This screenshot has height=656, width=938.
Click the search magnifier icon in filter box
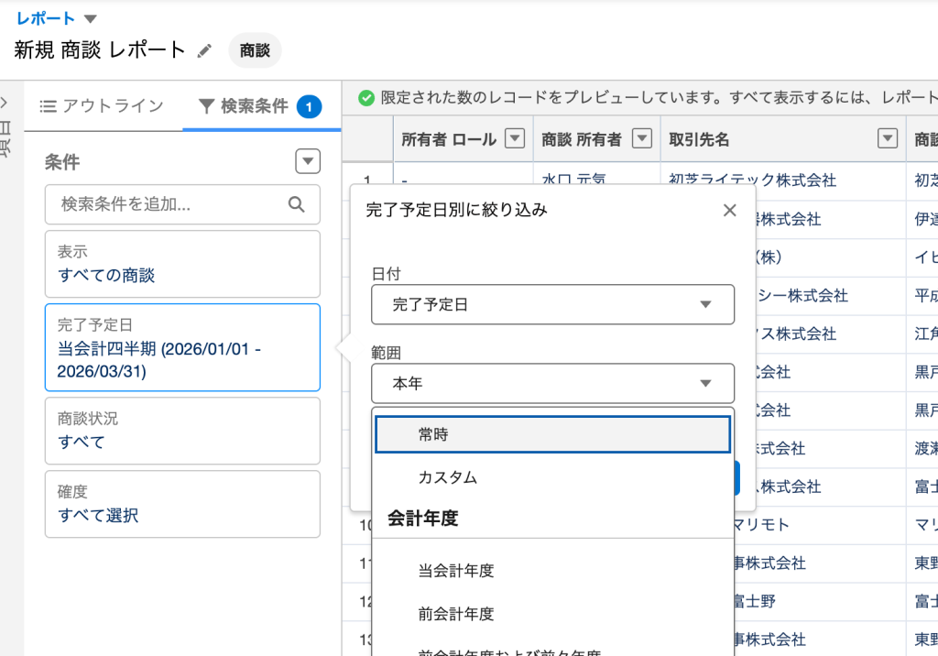296,204
